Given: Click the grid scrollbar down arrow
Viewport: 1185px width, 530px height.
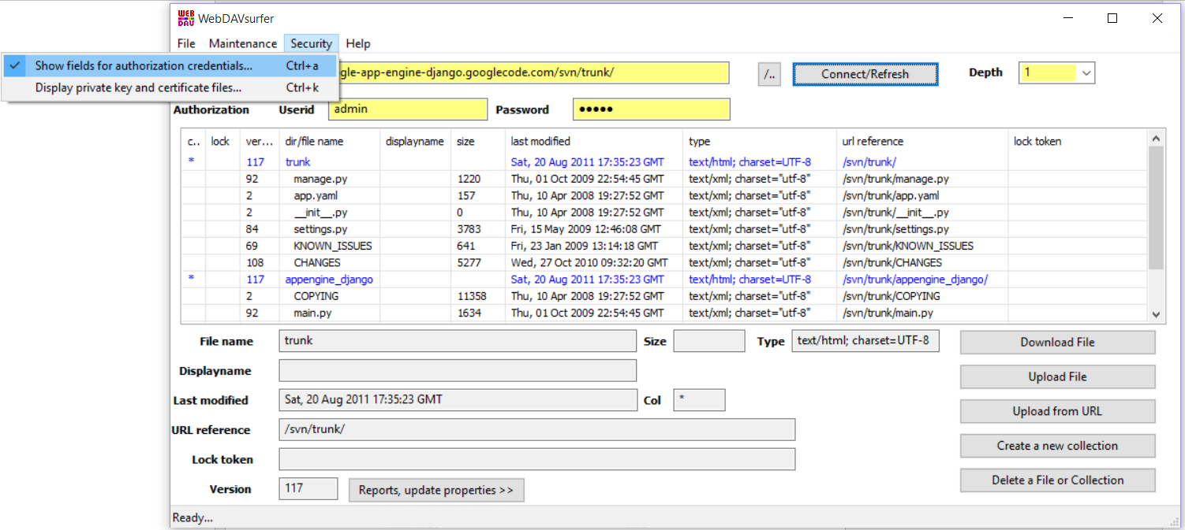Looking at the screenshot, I should click(x=1156, y=315).
